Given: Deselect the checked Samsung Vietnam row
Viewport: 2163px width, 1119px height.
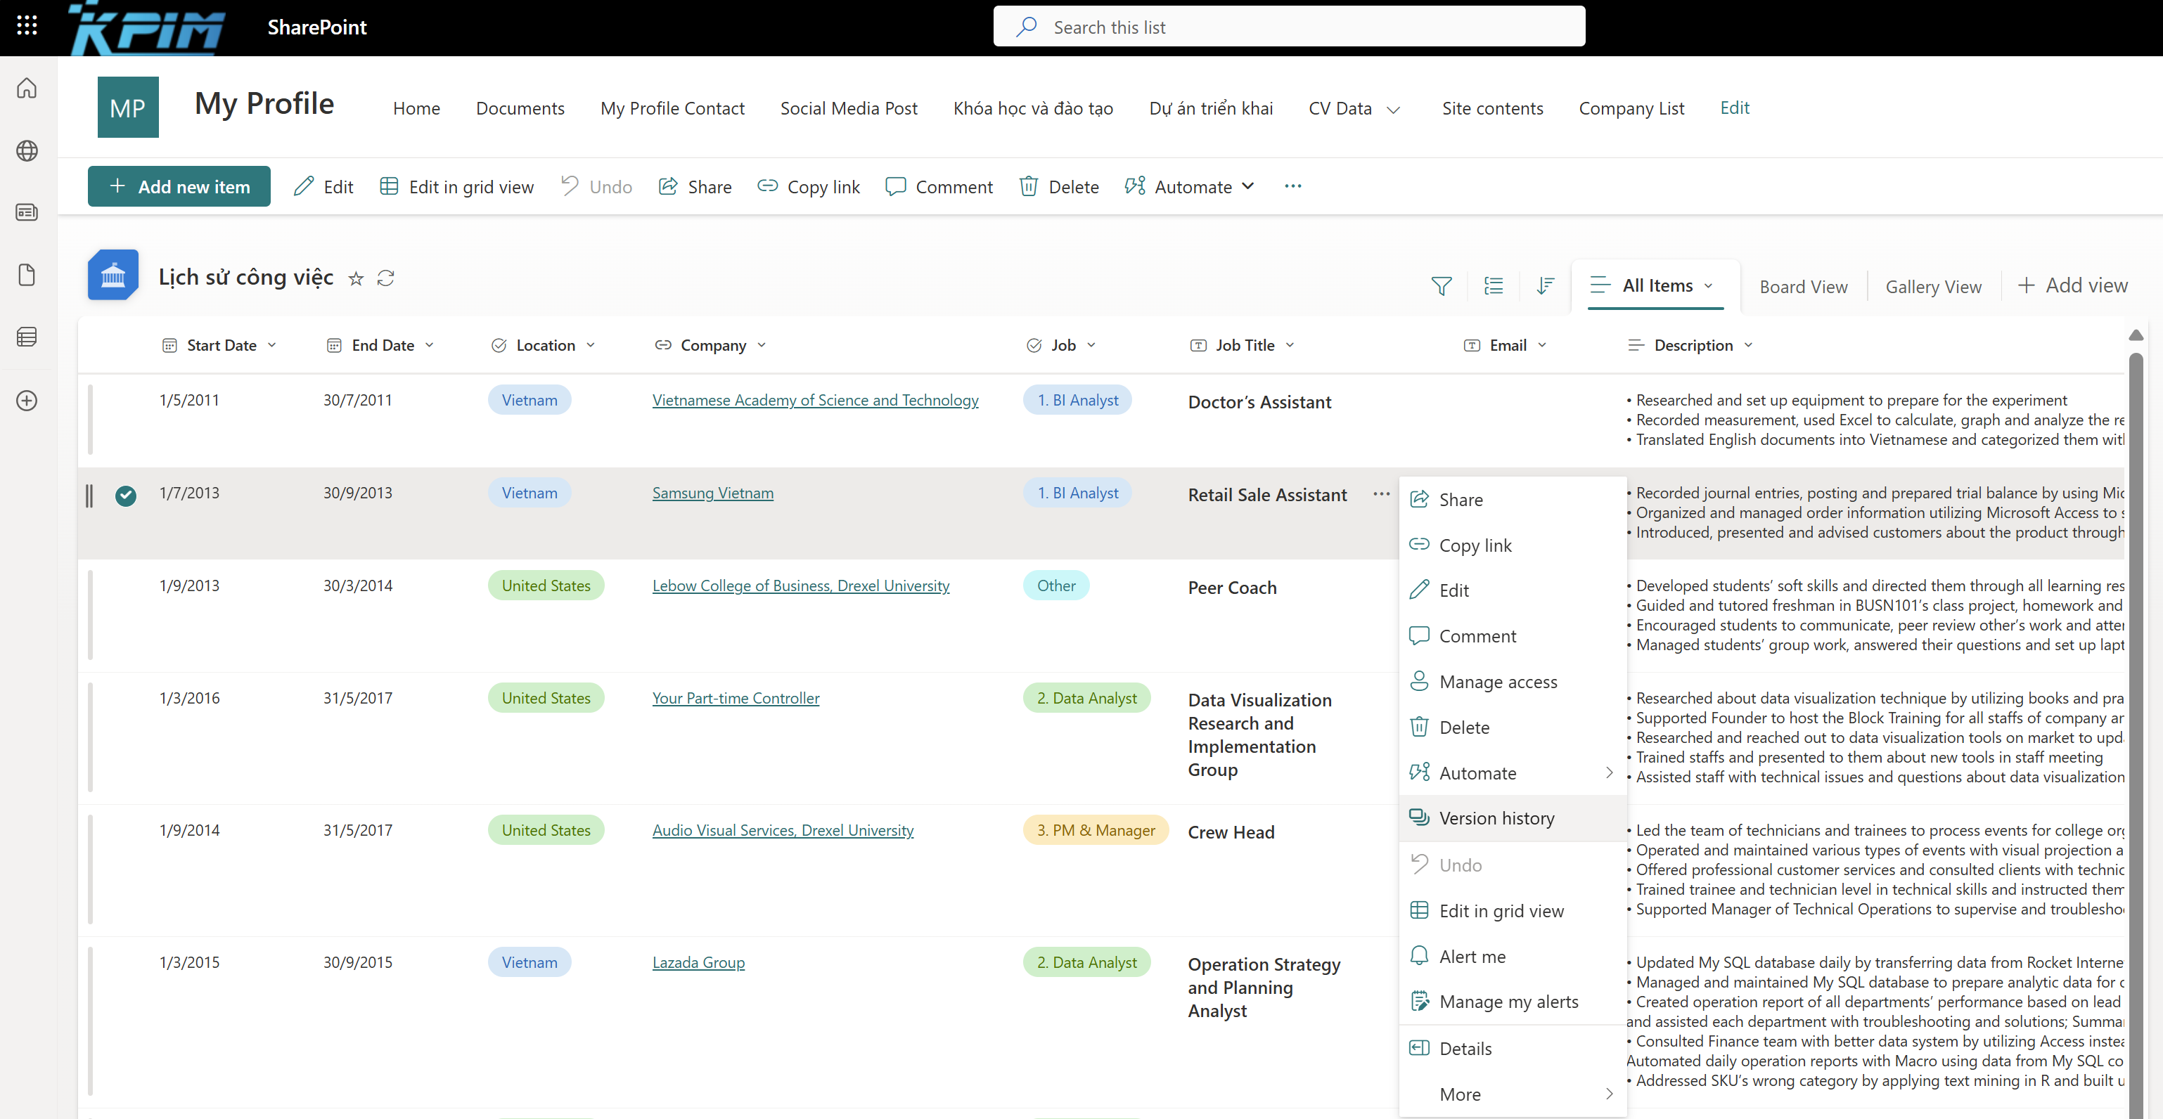Looking at the screenshot, I should click(126, 496).
